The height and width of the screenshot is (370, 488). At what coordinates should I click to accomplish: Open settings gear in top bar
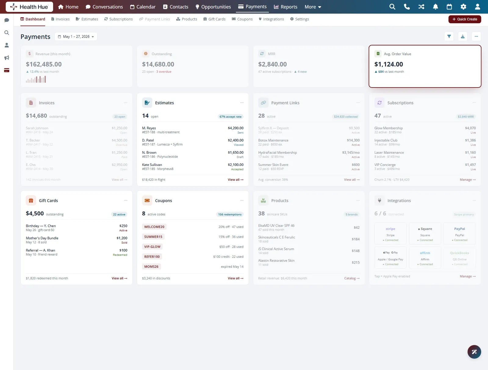463,7
